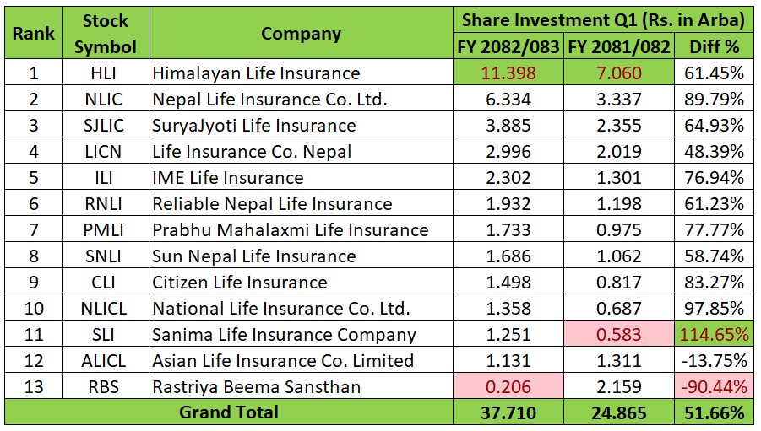This screenshot has width=761, height=431.
Task: Click the Grand Total label cell
Action: tap(227, 412)
